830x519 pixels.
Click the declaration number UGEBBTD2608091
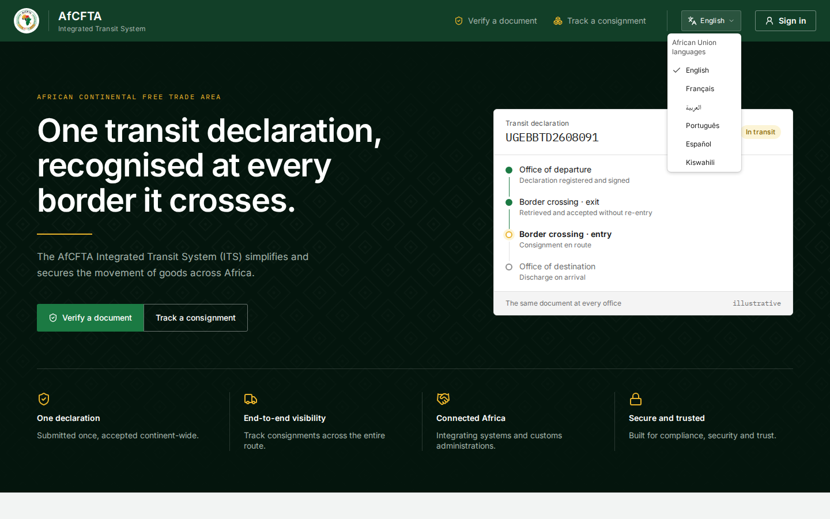[x=552, y=137]
